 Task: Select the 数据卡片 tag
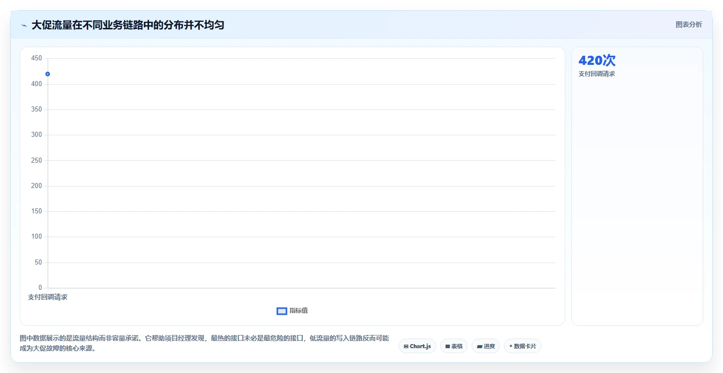coord(523,346)
